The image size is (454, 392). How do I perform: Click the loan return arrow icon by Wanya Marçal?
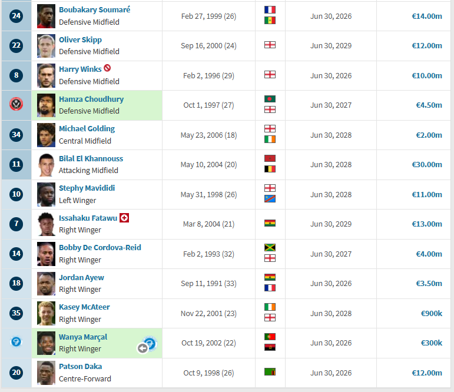(x=143, y=348)
